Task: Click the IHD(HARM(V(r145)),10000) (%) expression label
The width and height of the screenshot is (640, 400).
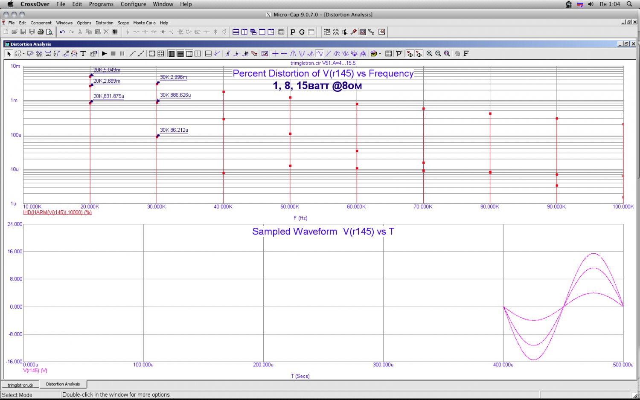Action: tap(57, 212)
